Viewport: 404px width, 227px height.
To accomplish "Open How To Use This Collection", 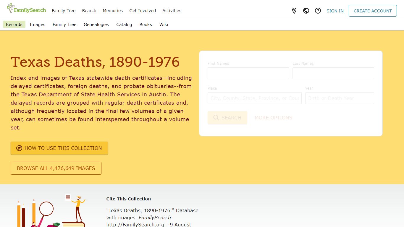I will click(59, 148).
